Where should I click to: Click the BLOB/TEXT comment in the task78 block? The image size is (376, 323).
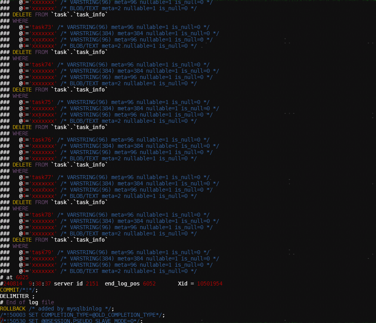coord(129,233)
